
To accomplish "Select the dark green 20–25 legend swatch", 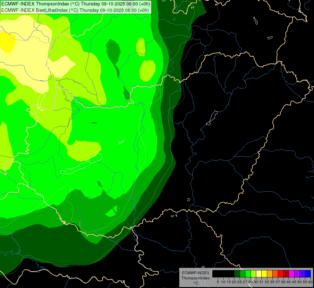I will coord(237,274).
